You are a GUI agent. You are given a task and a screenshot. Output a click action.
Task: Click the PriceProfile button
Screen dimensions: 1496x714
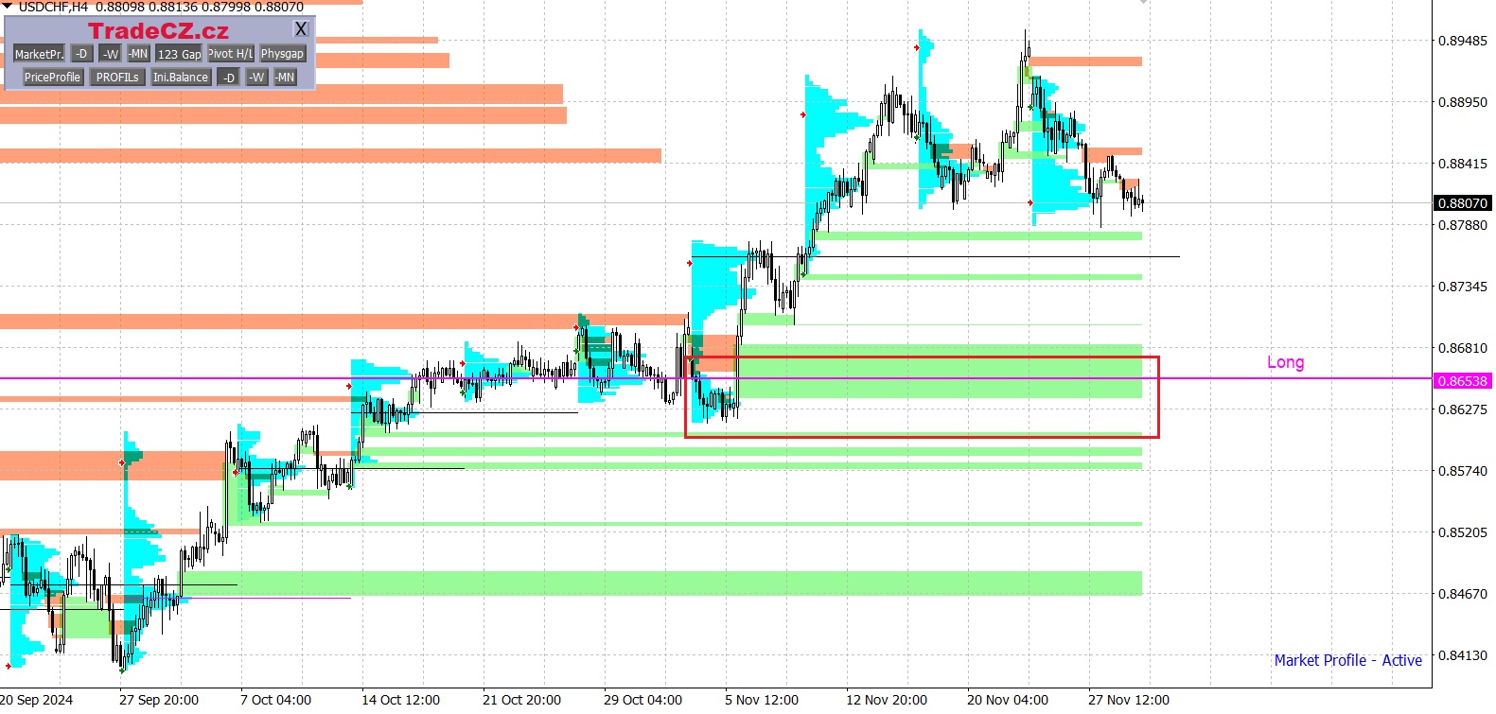(53, 77)
